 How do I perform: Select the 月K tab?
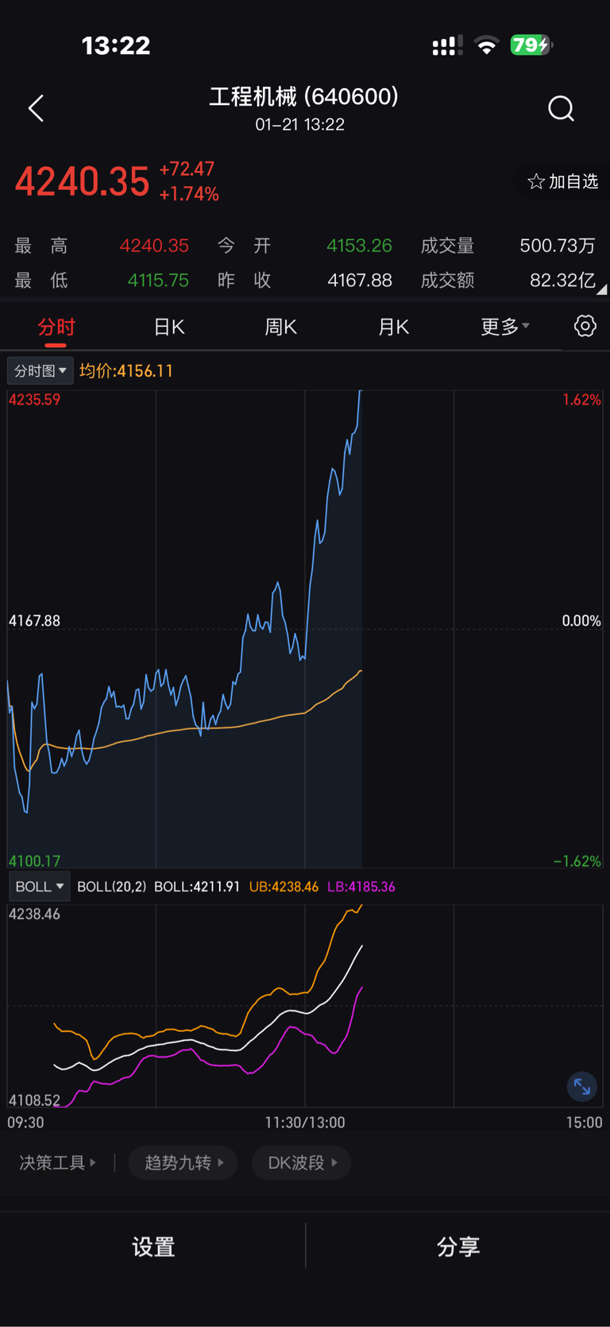click(393, 327)
